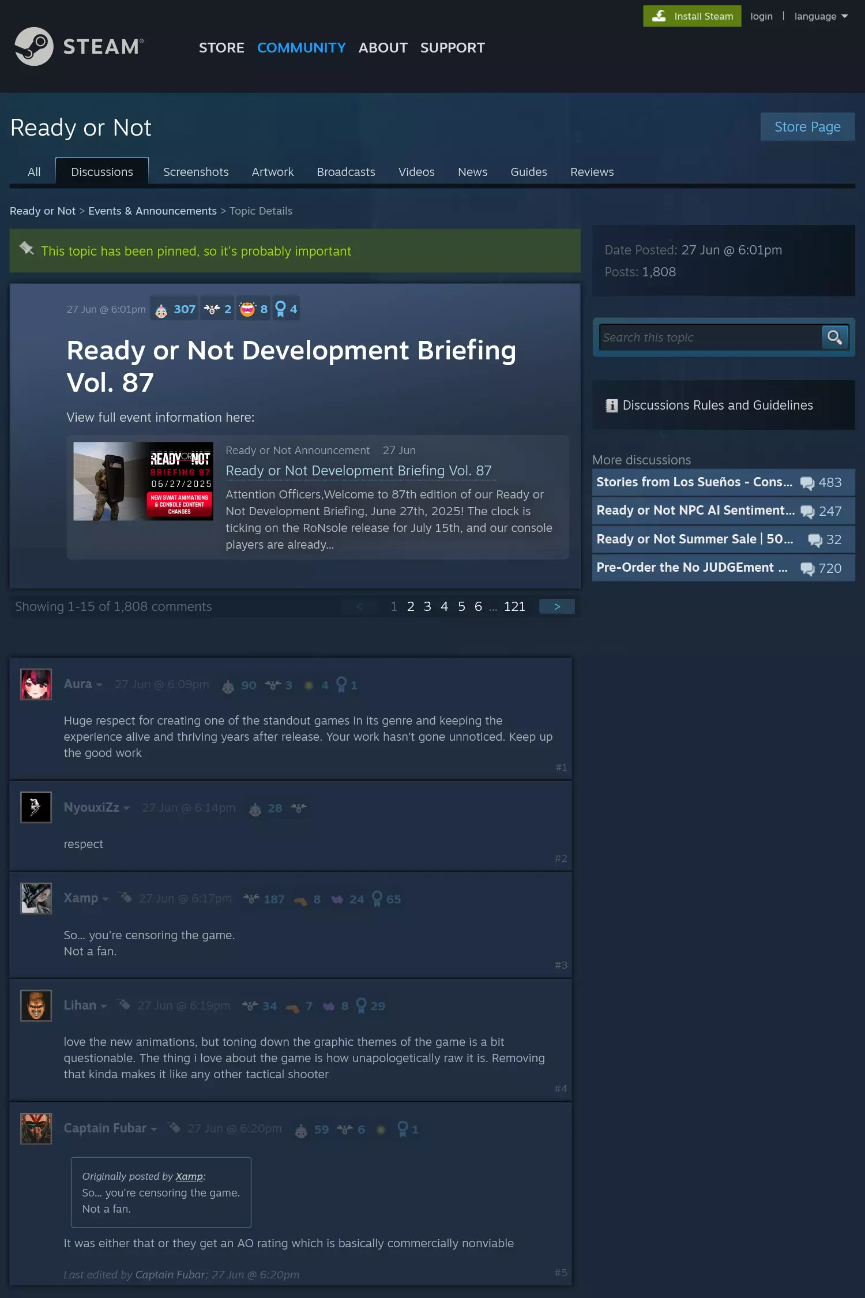Click Aura's avatar image
The width and height of the screenshot is (865, 1298).
pos(36,684)
